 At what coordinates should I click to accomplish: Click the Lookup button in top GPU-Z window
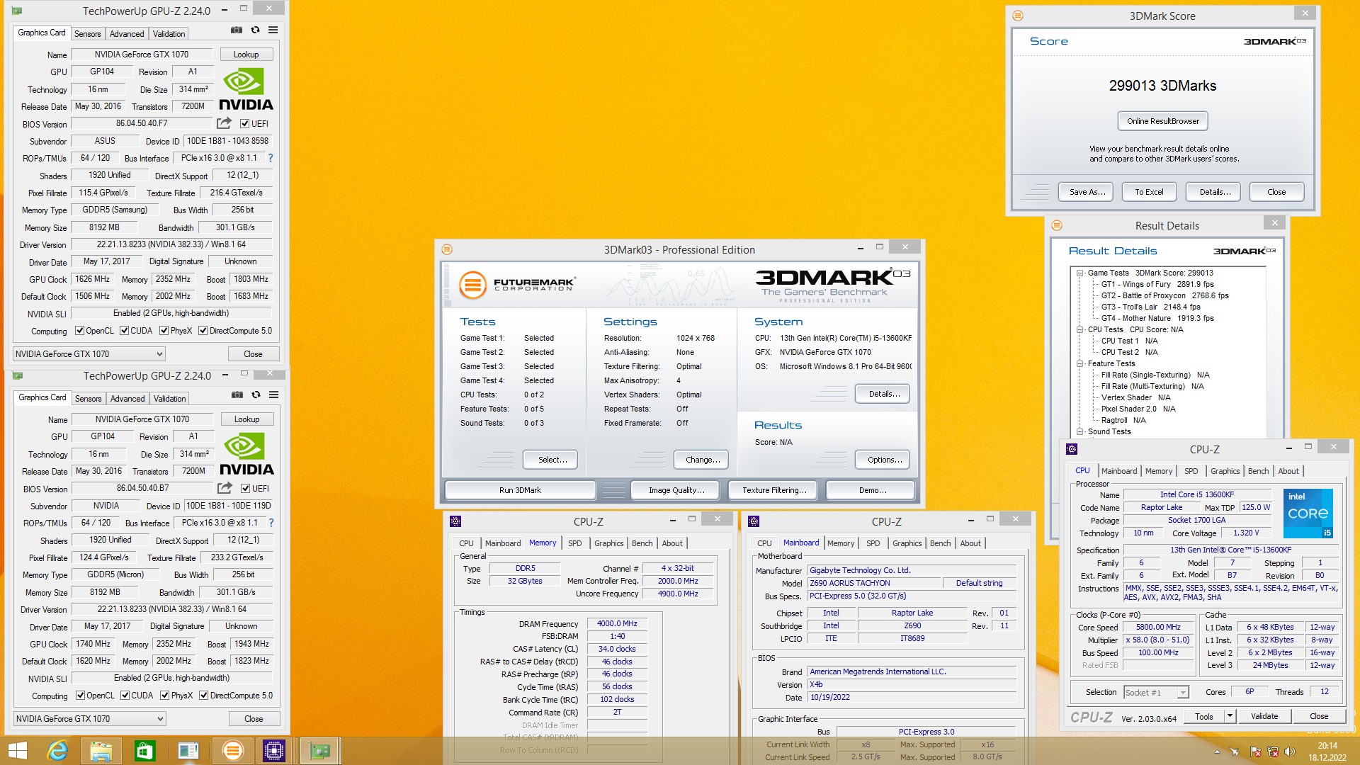pyautogui.click(x=246, y=55)
